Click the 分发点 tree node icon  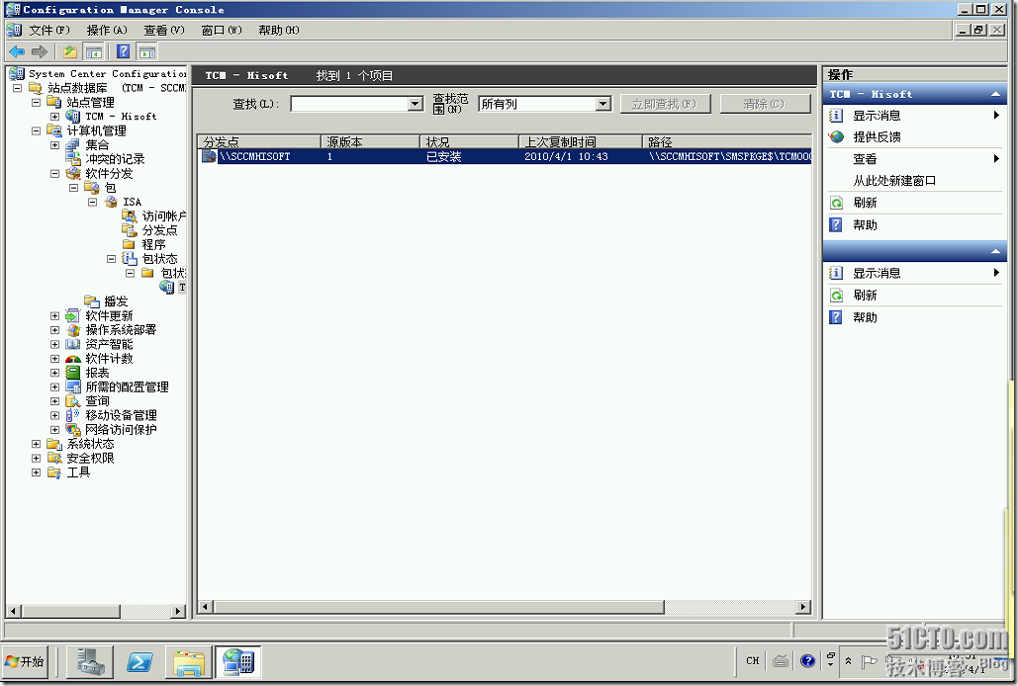pyautogui.click(x=130, y=230)
